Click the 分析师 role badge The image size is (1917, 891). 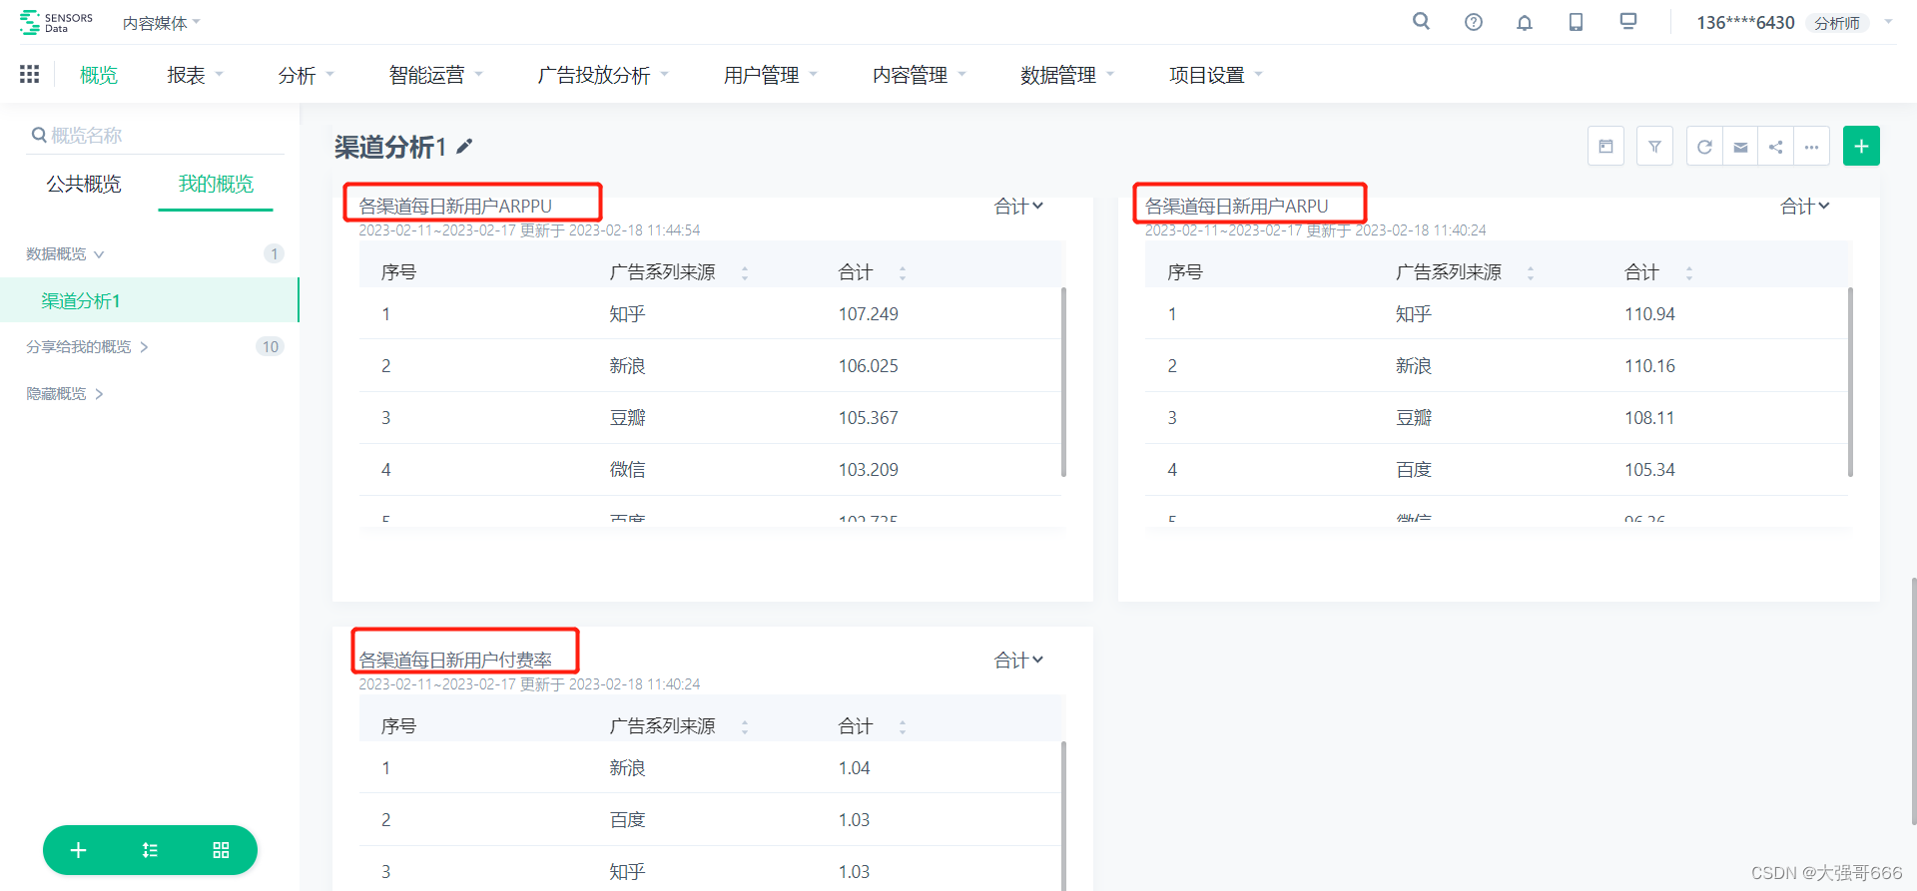[x=1837, y=23]
